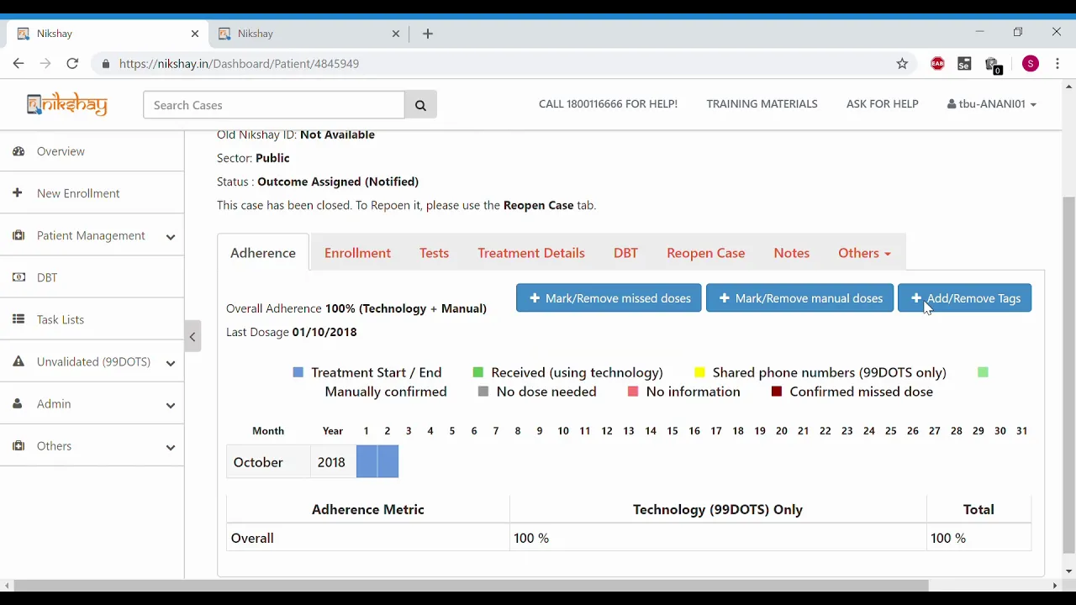Click the browser address bar URL
1076x605 pixels.
[239, 64]
